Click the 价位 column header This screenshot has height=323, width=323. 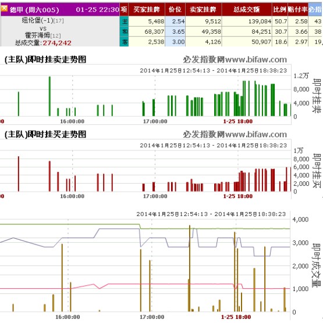[x=175, y=9]
